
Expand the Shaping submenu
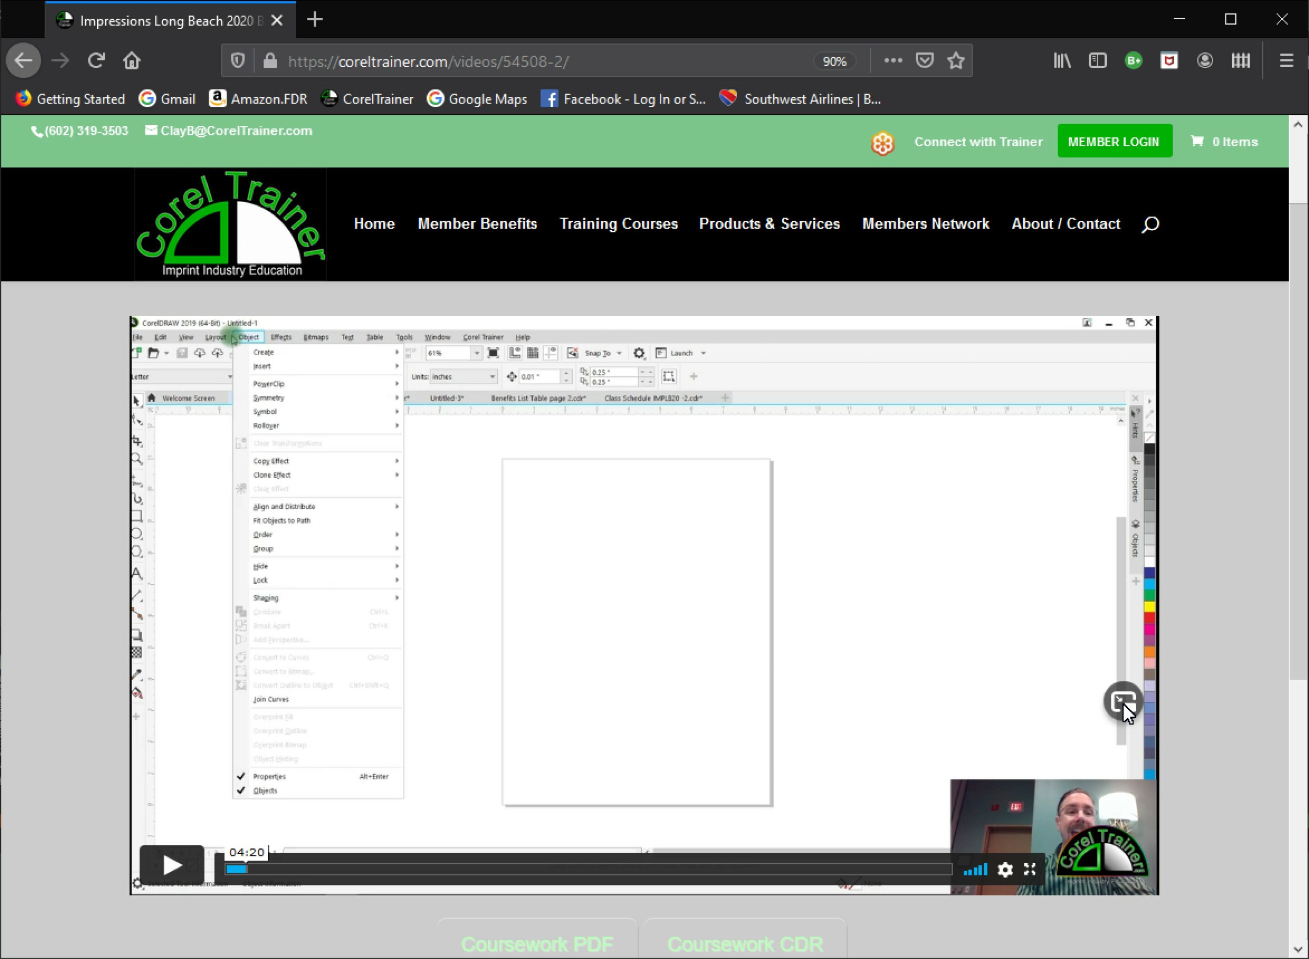click(318, 597)
